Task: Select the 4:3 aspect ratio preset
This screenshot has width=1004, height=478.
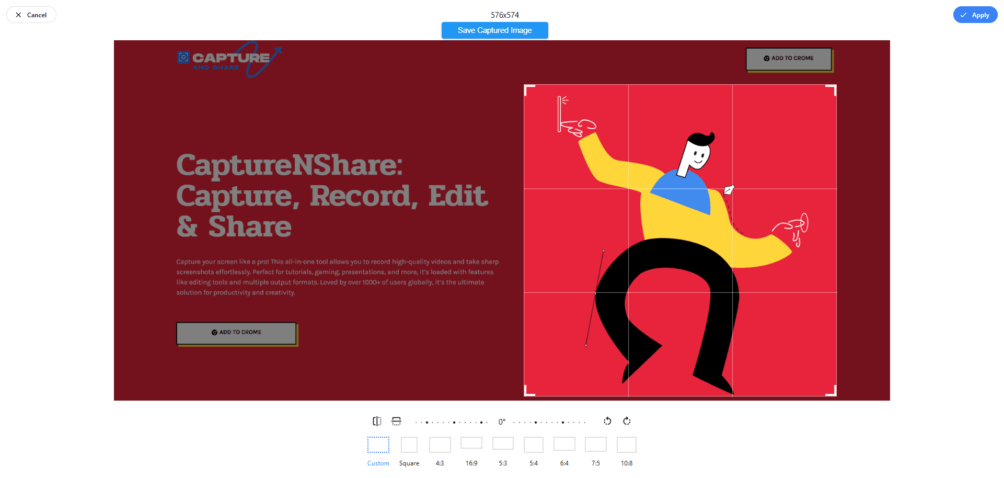Action: click(440, 446)
